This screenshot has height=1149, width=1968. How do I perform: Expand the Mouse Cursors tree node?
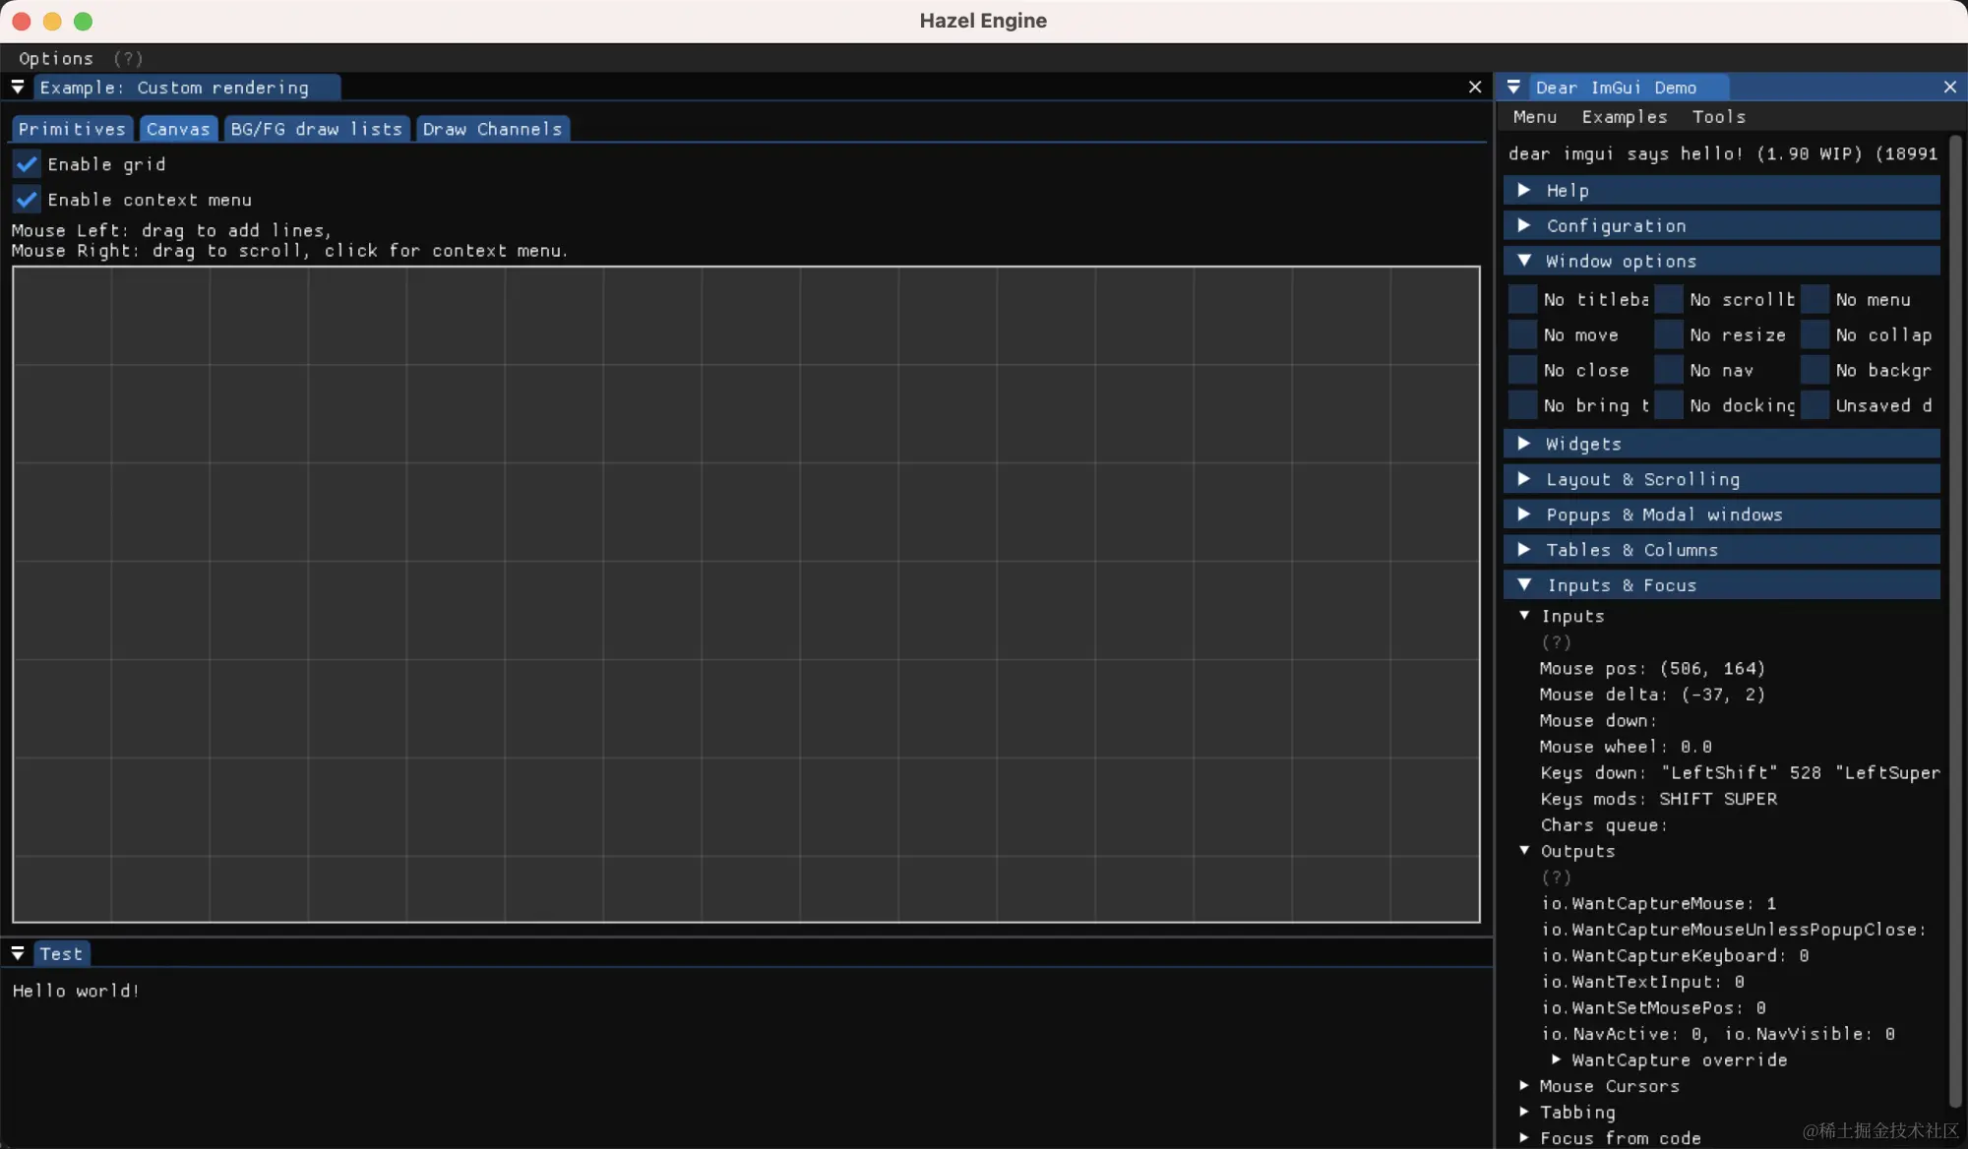tap(1524, 1086)
